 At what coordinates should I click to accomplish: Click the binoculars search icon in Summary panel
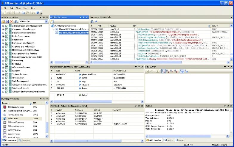[92, 22]
